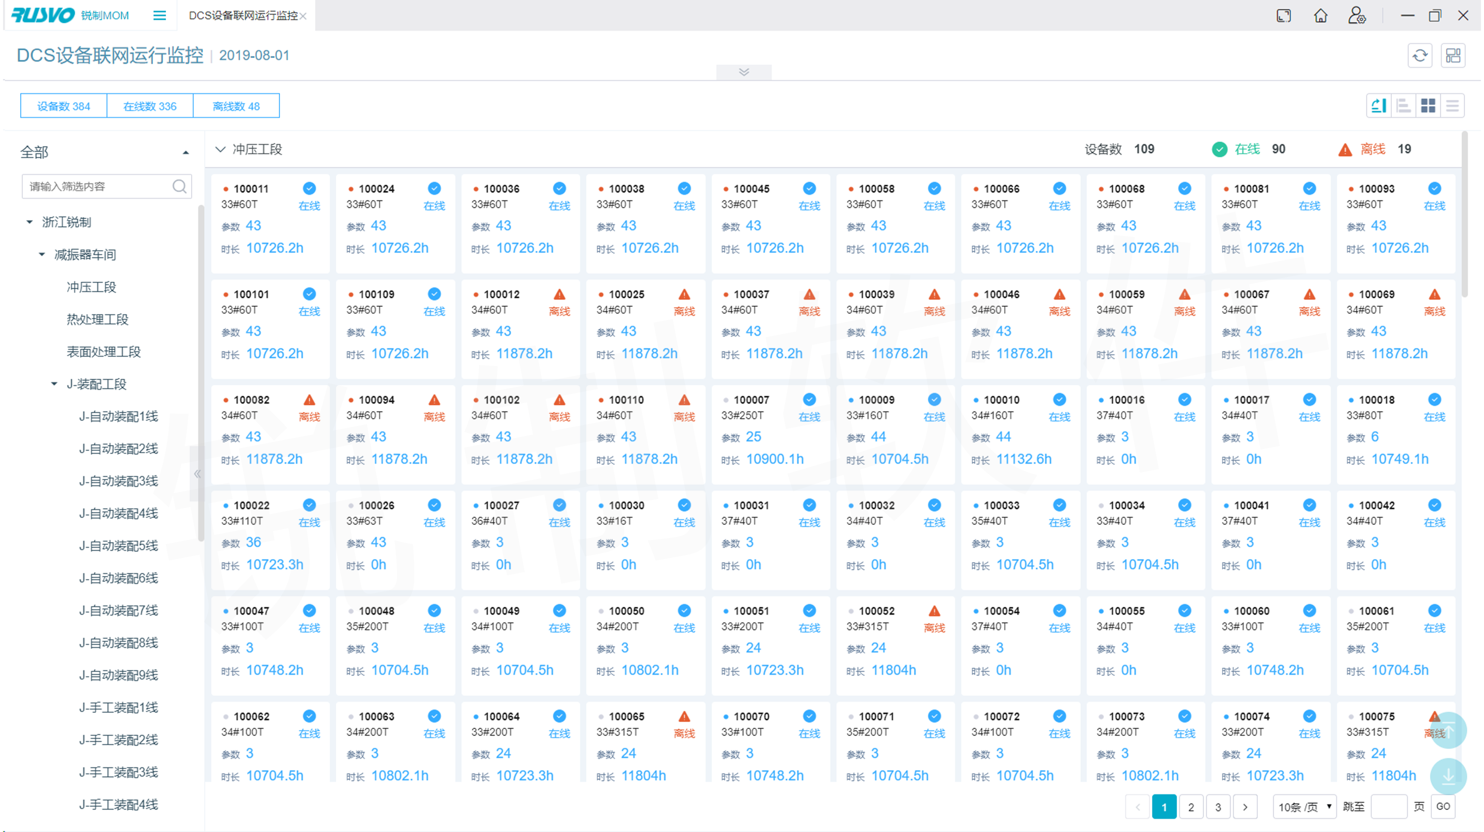
Task: Click the search icon in filter box
Action: coord(180,186)
